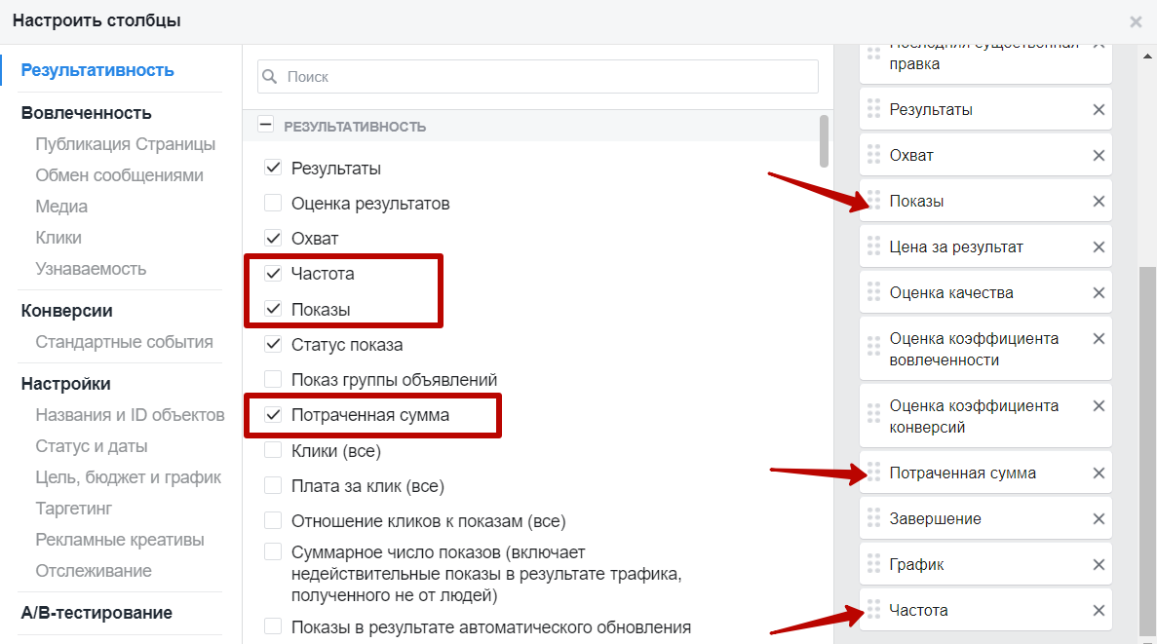The height and width of the screenshot is (644, 1157).
Task: Remove Оценка коэффициента конверсий column
Action: [x=1098, y=405]
